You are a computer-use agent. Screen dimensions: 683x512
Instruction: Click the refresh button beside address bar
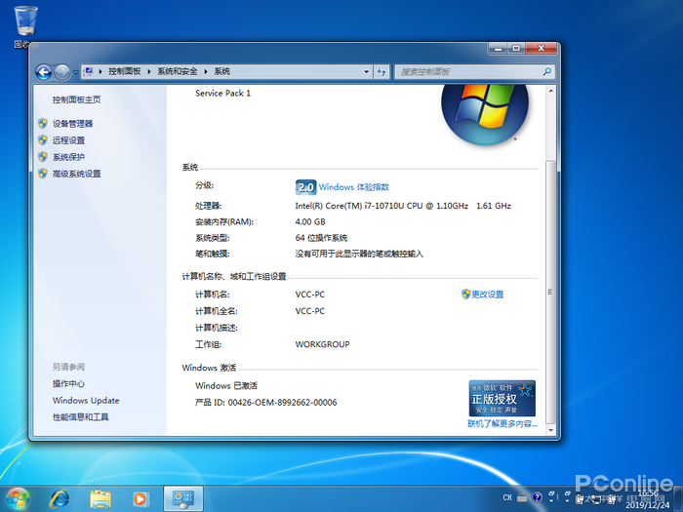(x=382, y=71)
